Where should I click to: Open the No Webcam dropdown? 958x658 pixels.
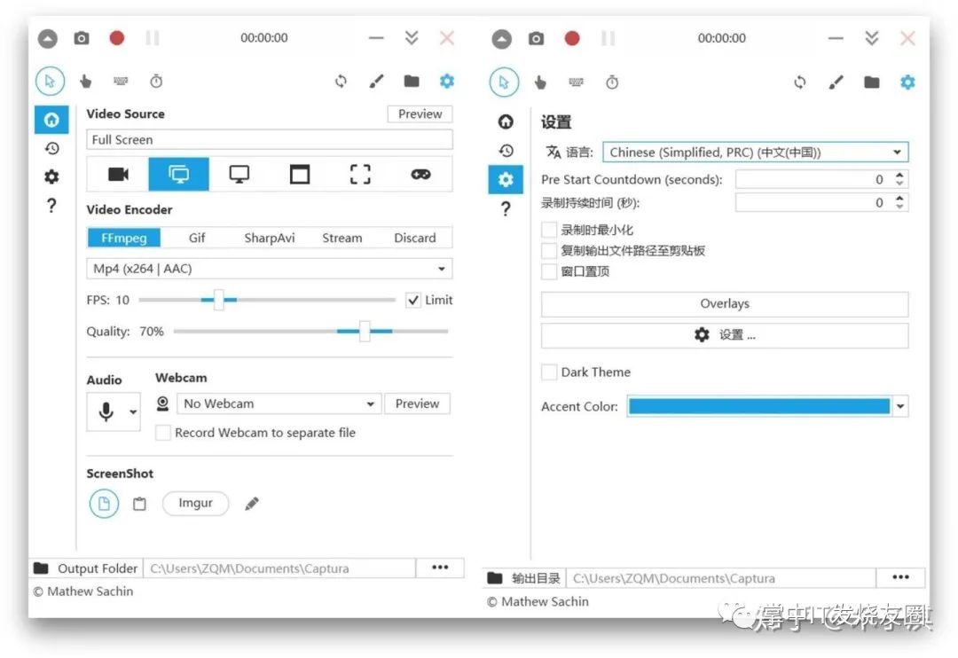pos(279,403)
